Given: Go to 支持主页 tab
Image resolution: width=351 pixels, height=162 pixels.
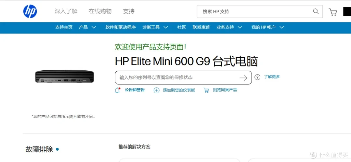Looking at the screenshot, I should [x=64, y=28].
